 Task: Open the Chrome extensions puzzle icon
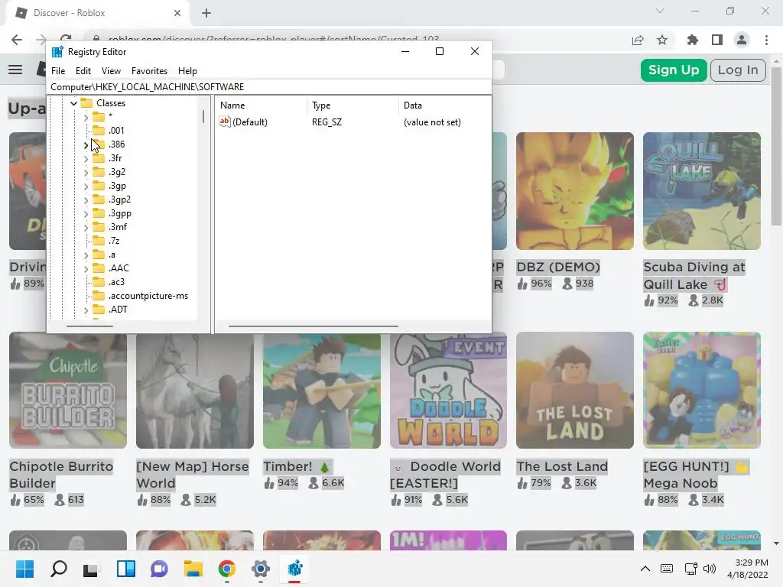[x=692, y=40]
